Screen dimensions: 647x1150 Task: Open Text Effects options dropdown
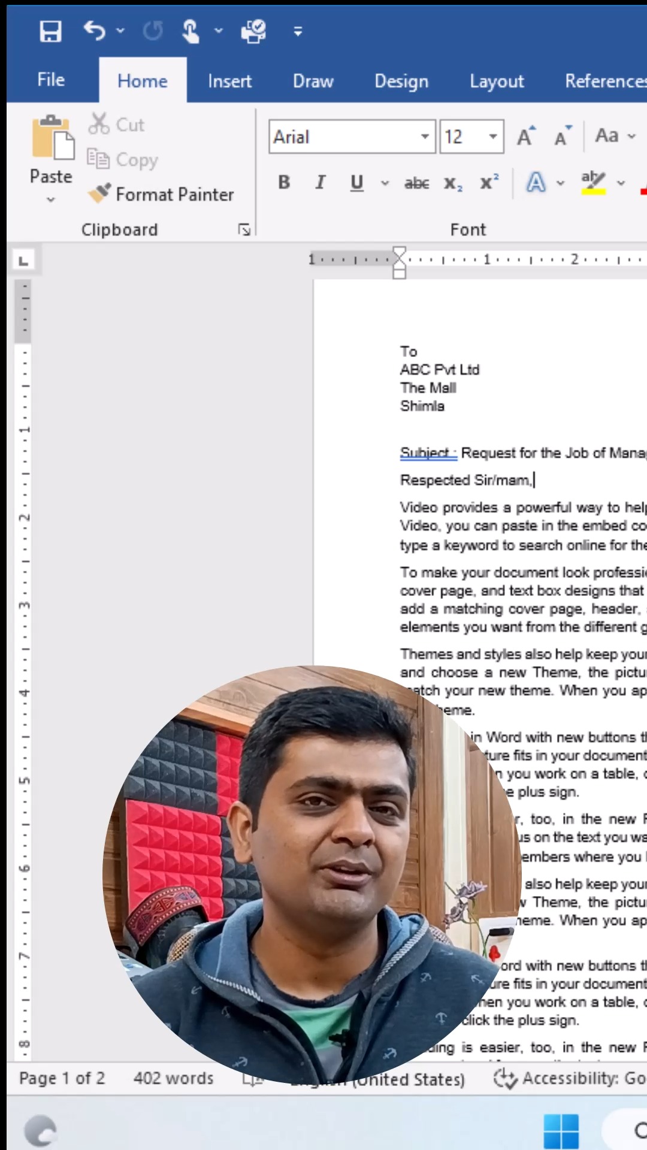(x=561, y=183)
